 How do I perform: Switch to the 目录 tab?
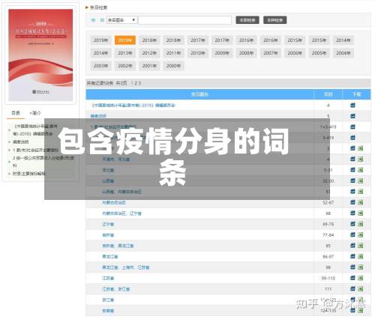point(16,113)
